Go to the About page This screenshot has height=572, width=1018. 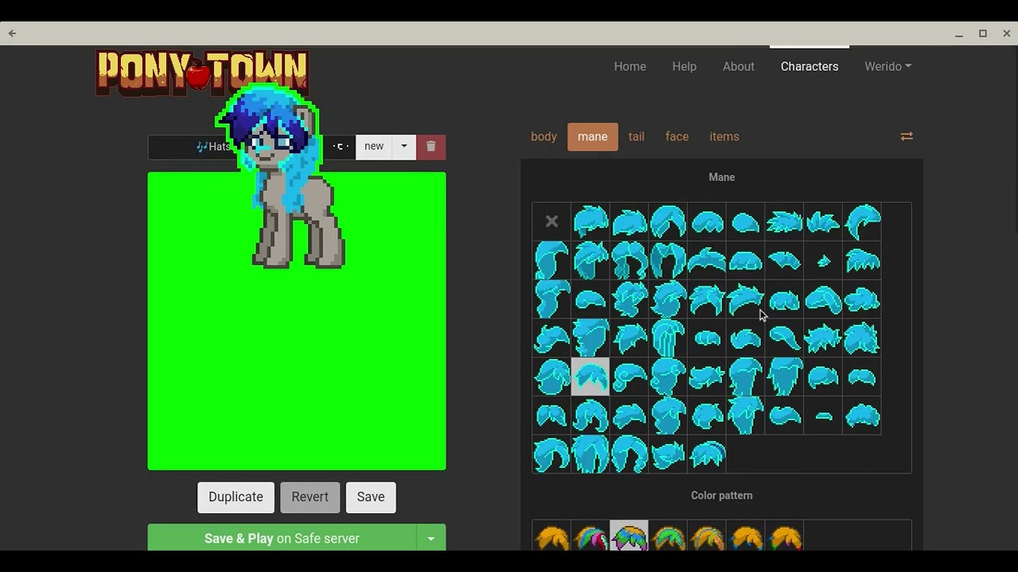click(x=739, y=67)
